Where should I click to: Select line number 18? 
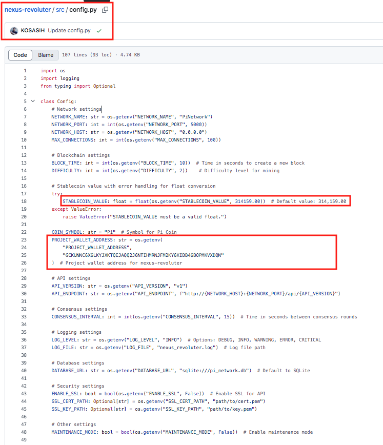coord(24,201)
